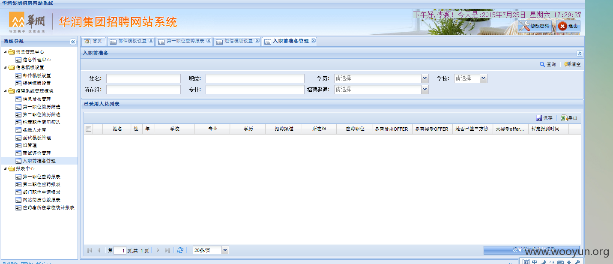Click the 职位 input field
This screenshot has height=264, width=613.
255,78
